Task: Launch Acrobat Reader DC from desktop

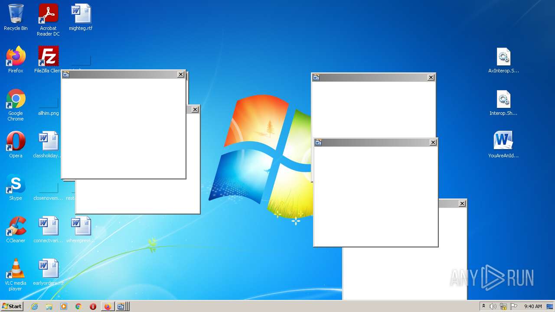Action: [48, 20]
